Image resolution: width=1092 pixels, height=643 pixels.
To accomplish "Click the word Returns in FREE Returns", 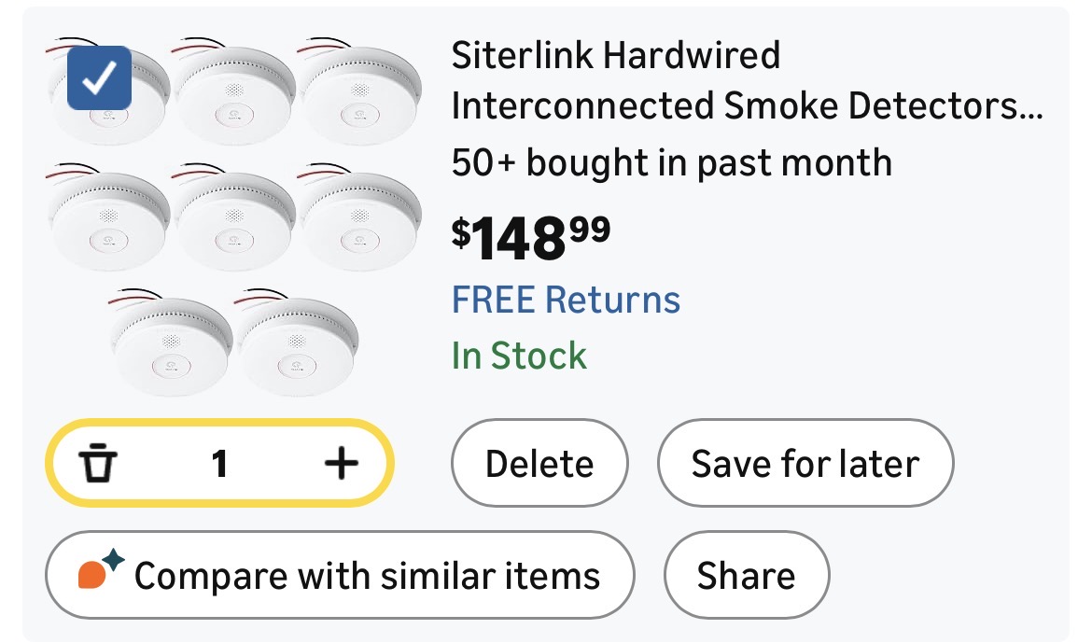I will (612, 301).
